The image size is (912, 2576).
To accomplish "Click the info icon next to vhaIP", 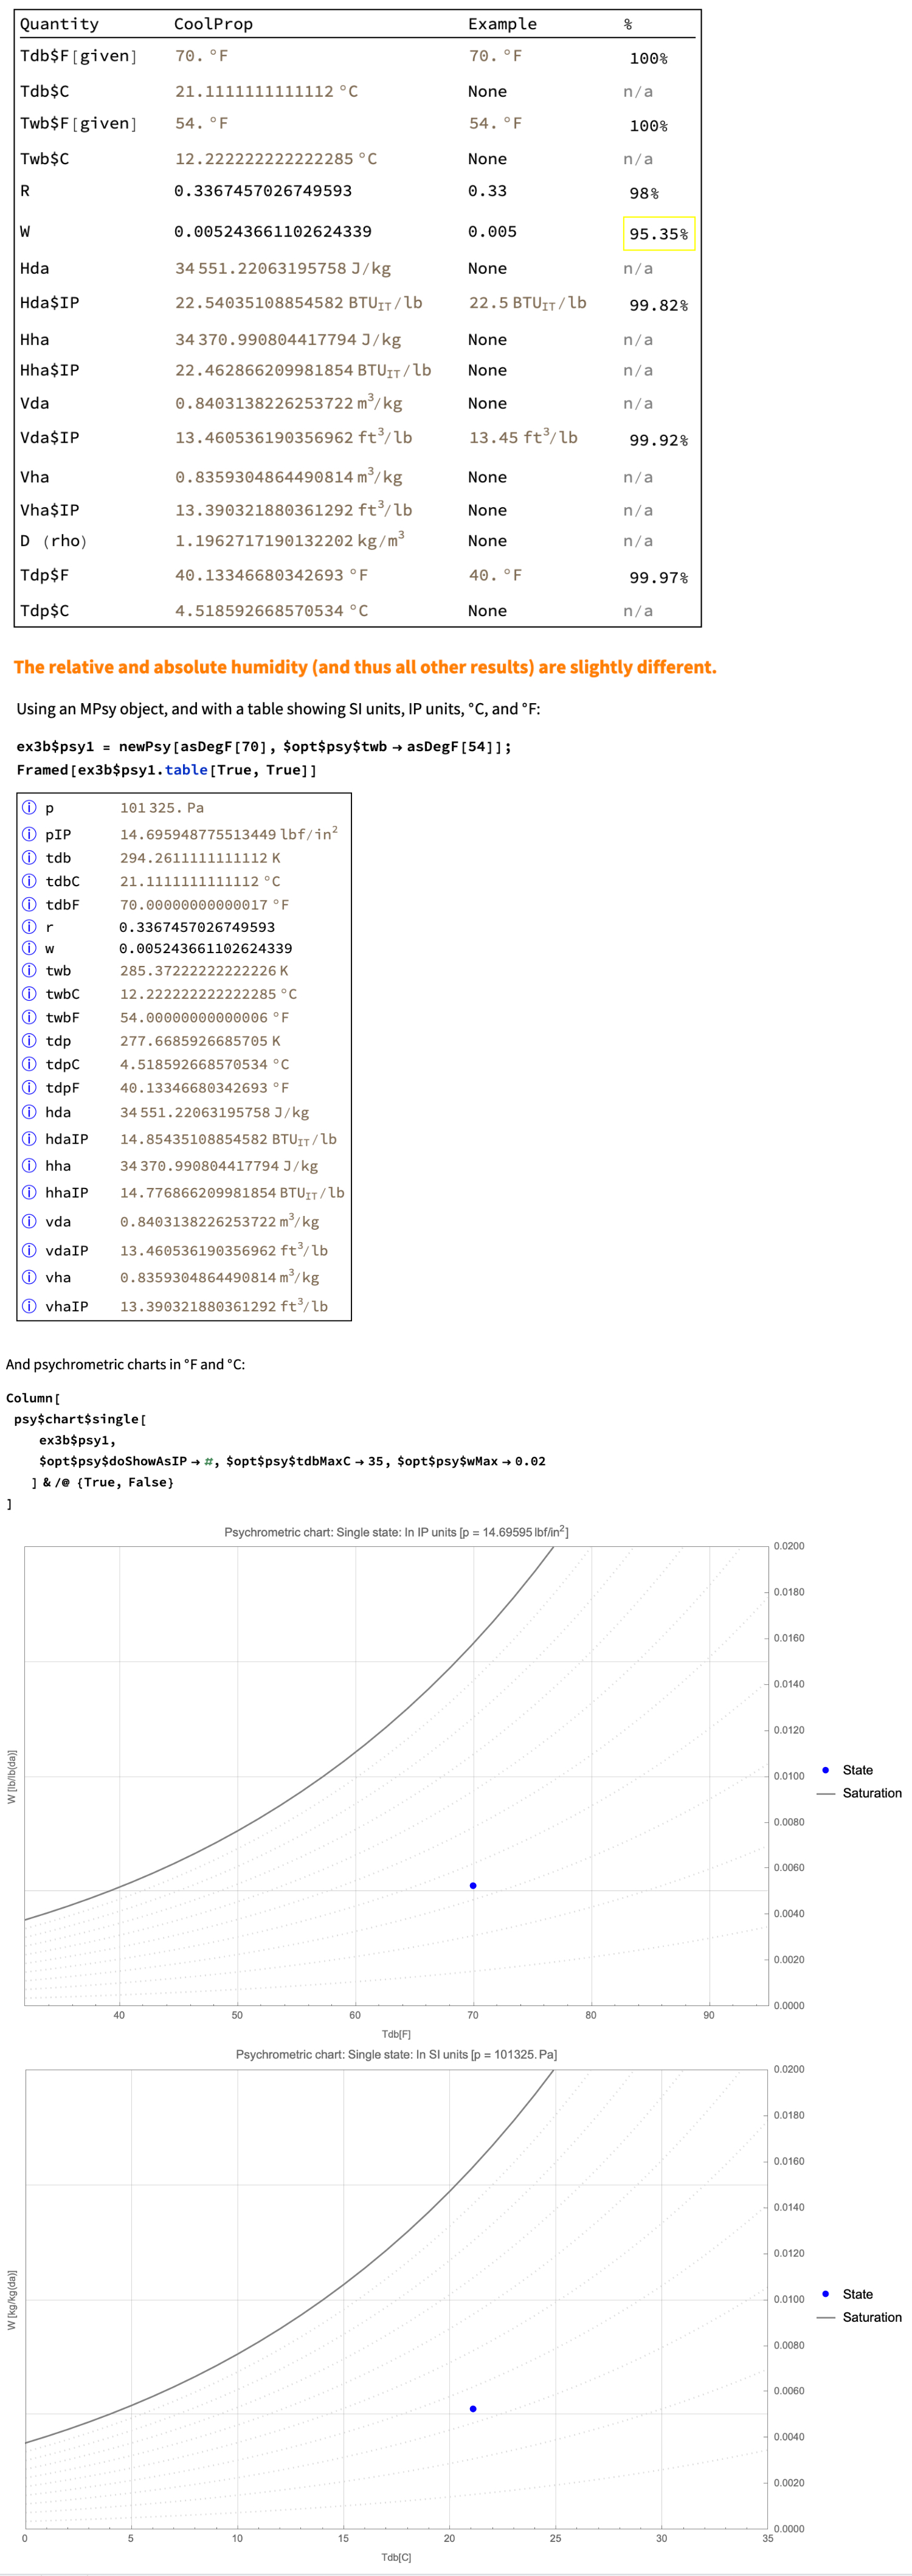I will tap(29, 1306).
